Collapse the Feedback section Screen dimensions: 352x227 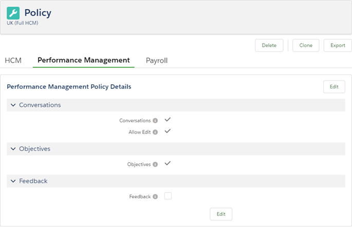tap(13, 181)
